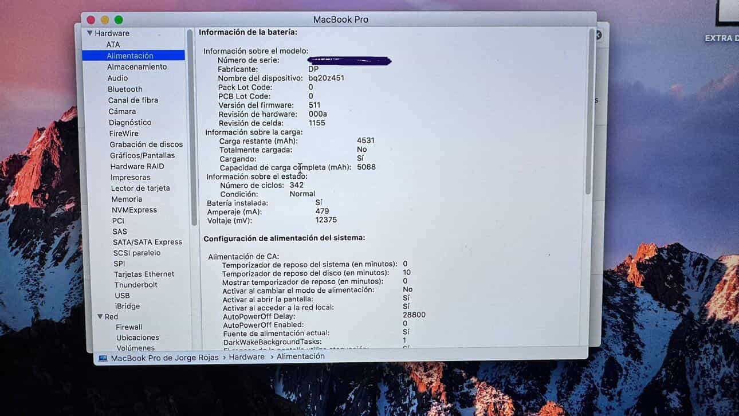Select Volúmenes under Red
Viewport: 739px width, 416px height.
click(135, 348)
